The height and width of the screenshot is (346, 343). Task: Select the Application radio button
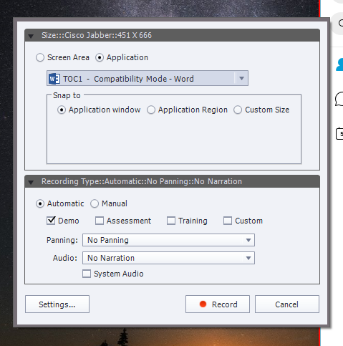100,57
